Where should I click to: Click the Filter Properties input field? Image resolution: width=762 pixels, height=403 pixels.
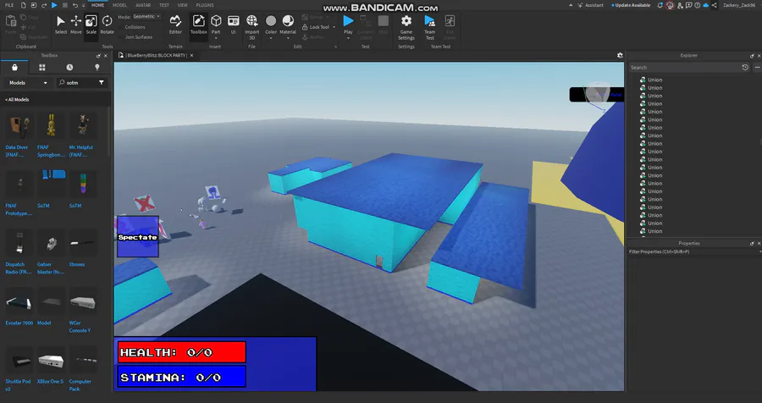(693, 251)
